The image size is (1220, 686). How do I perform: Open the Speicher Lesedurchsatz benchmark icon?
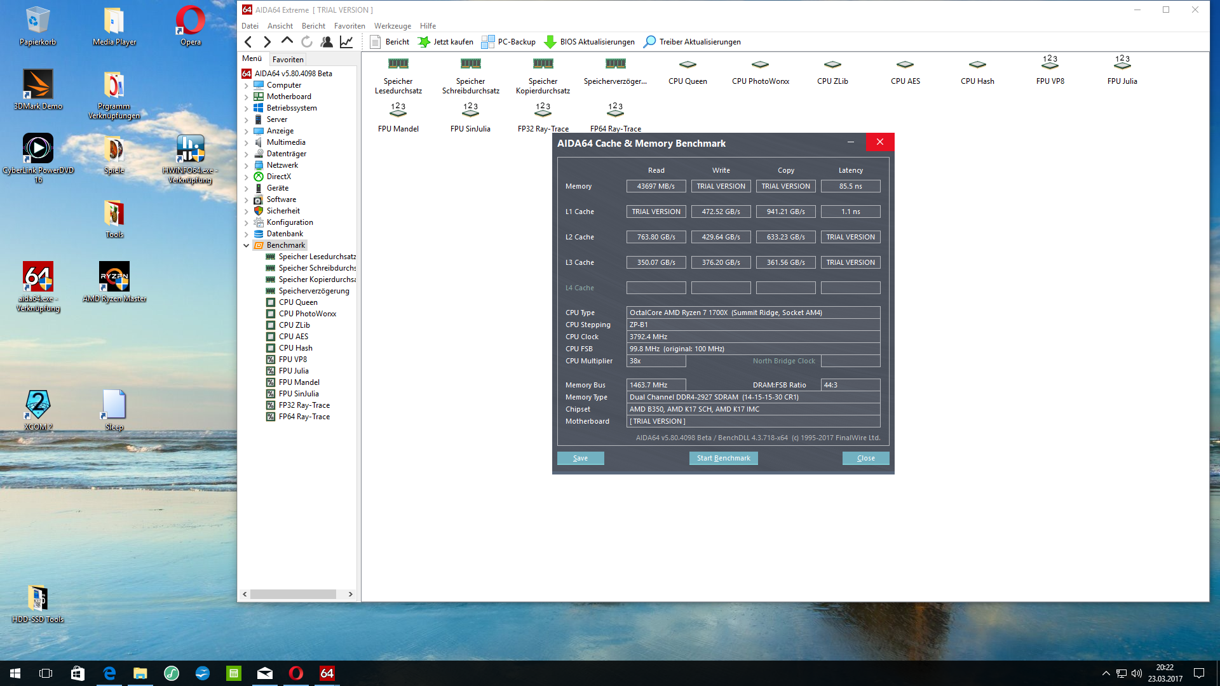tap(398, 64)
